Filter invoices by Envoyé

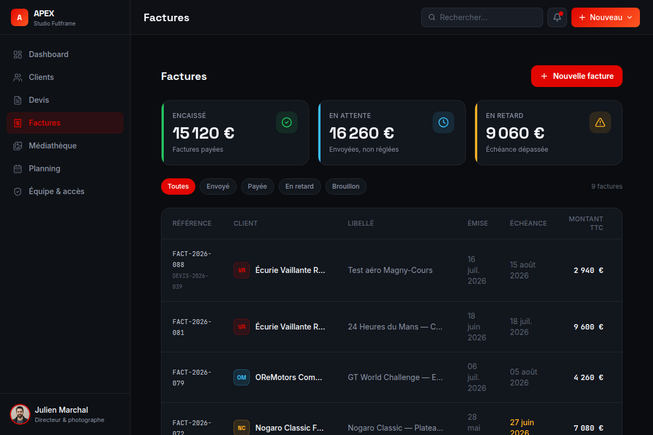pos(218,187)
